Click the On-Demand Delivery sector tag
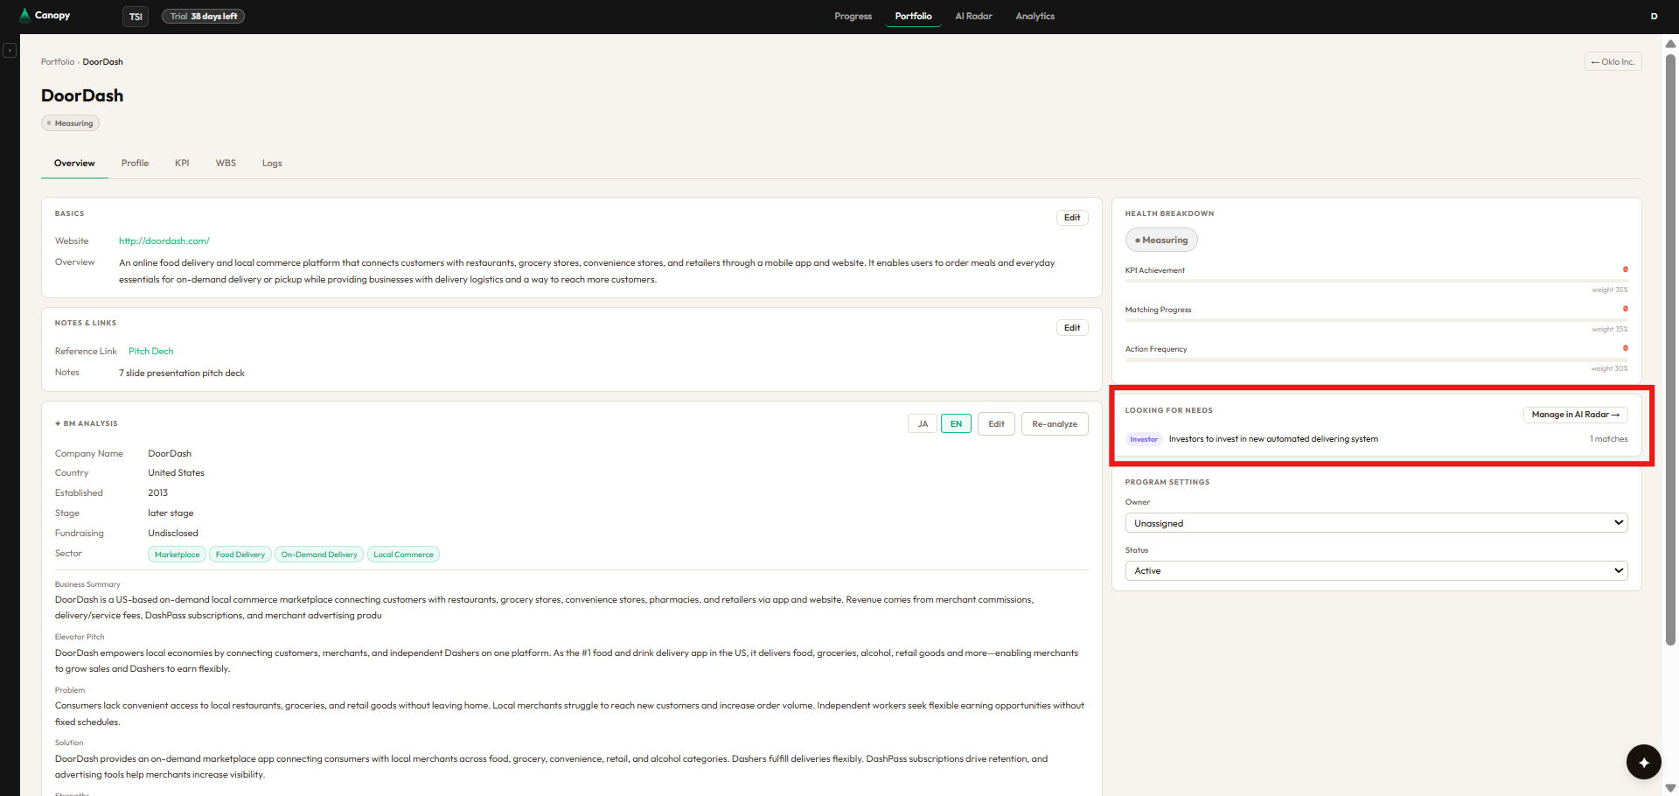The width and height of the screenshot is (1679, 796). tap(319, 555)
